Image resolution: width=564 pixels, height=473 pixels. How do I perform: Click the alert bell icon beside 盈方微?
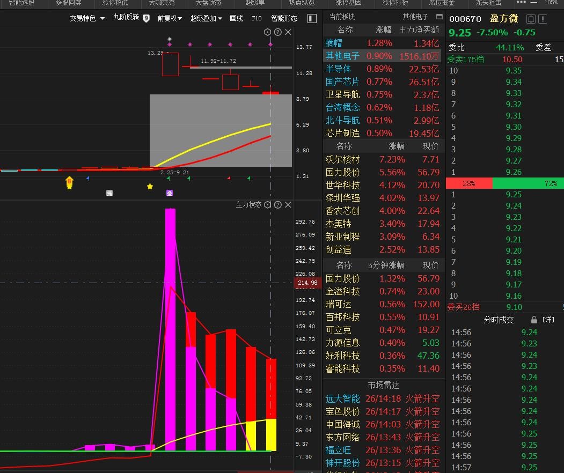pyautogui.click(x=531, y=19)
